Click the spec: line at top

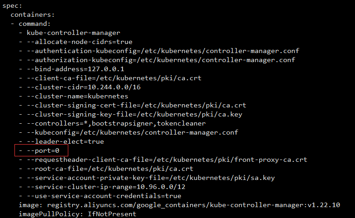tap(12, 5)
